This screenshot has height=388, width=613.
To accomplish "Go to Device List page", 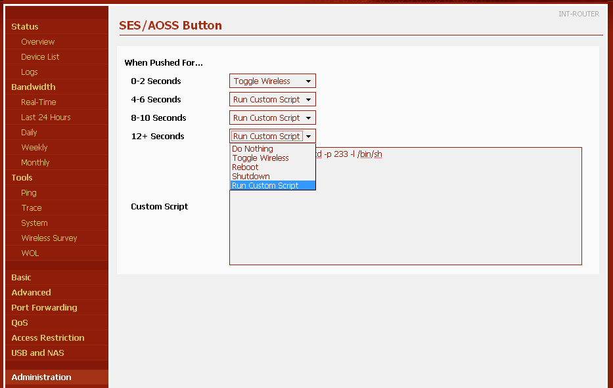I will click(x=40, y=57).
